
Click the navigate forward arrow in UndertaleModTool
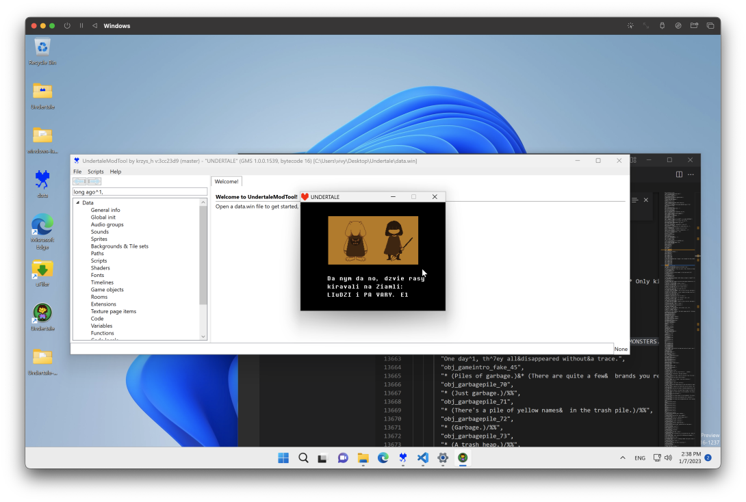pyautogui.click(x=94, y=181)
